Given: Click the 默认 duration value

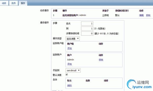Looking at the screenshot, I should [x=117, y=15].
